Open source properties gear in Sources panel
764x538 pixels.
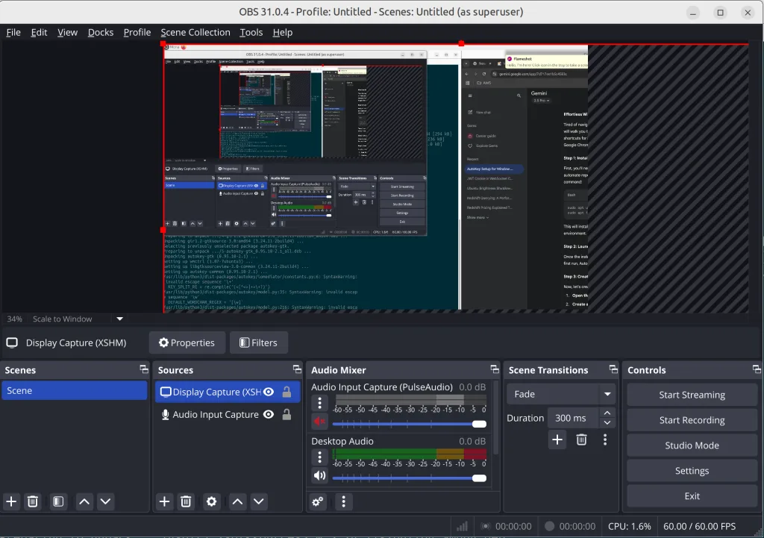coord(211,501)
